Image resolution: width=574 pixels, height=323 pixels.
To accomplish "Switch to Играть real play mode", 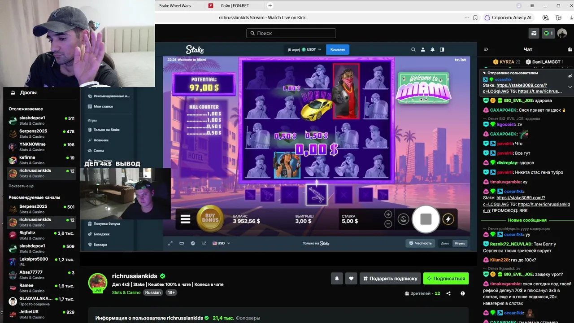I will tap(460, 243).
